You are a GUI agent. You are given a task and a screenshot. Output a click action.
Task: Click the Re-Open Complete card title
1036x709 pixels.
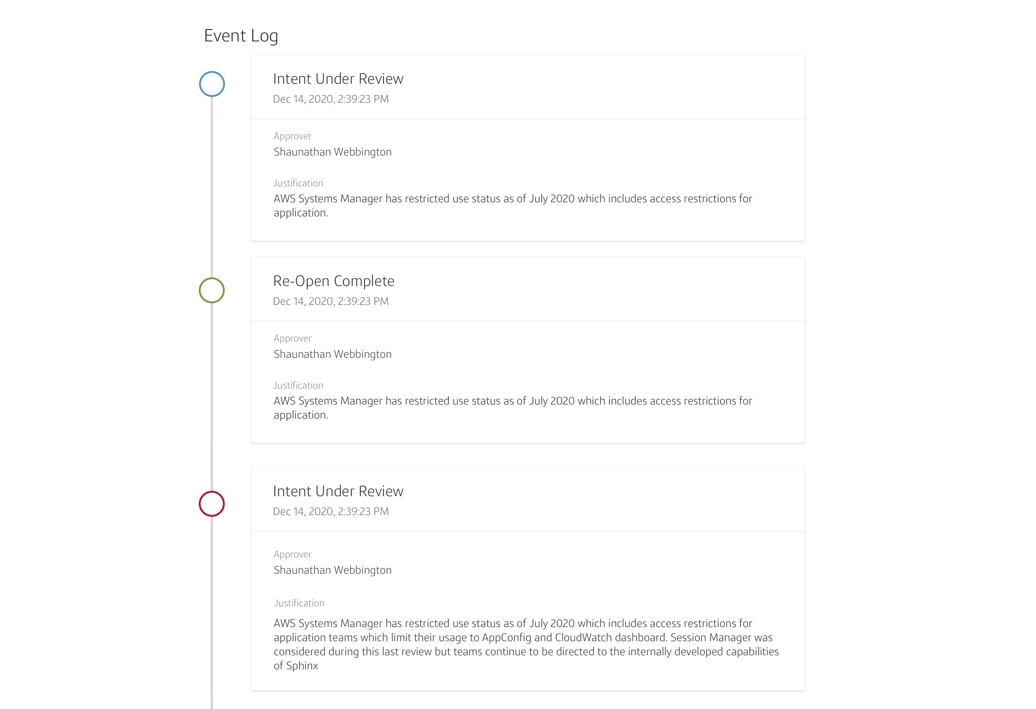pyautogui.click(x=333, y=281)
